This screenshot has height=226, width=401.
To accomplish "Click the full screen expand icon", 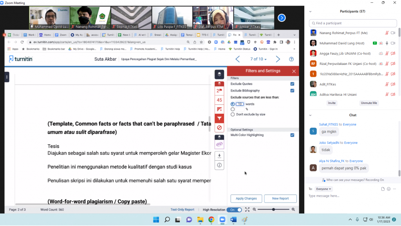I will click(247, 210).
